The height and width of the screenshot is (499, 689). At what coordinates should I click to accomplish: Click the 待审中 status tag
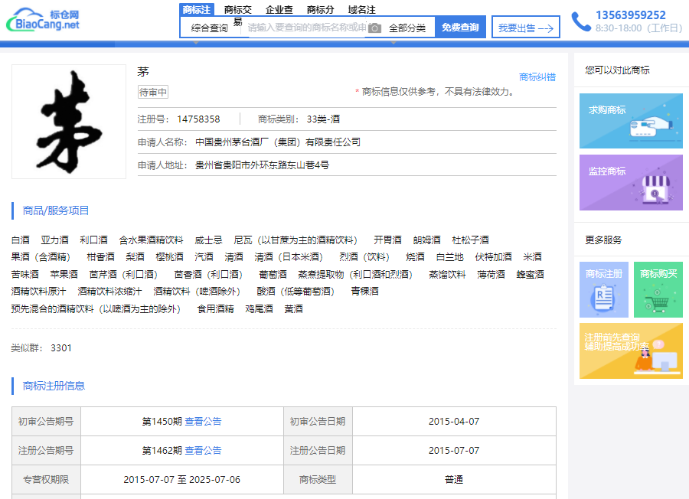tap(153, 93)
